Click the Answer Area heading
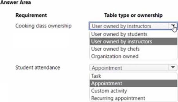 click(15, 2)
